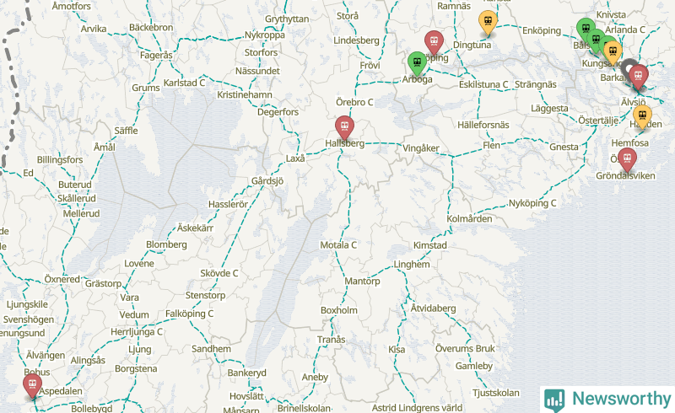Click the yellow train marker at Kungsängen

[x=613, y=53]
